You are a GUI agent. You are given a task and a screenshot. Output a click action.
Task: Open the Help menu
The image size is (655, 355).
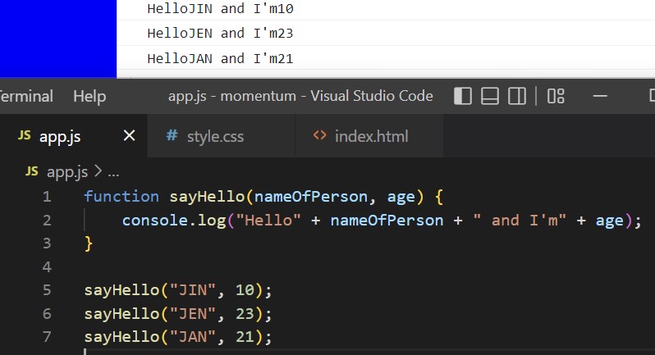[x=89, y=97]
